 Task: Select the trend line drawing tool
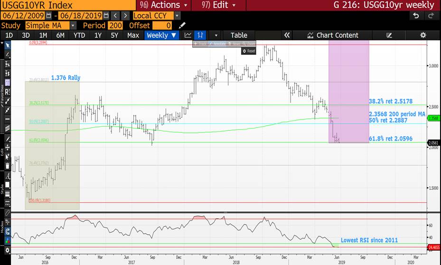(7, 55)
